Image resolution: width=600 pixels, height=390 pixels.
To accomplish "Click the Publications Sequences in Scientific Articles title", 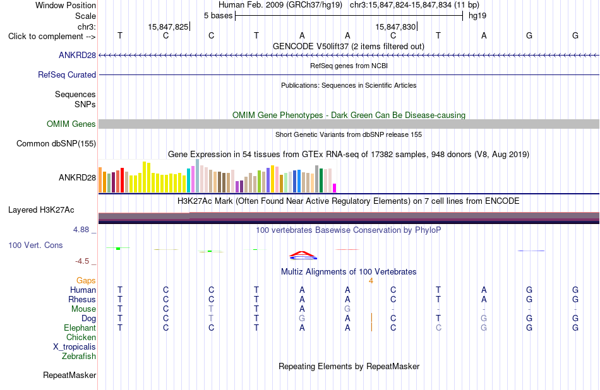I will pyautogui.click(x=349, y=85).
